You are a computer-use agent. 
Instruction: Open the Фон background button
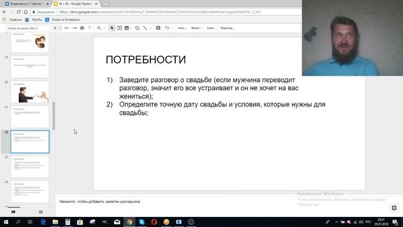[x=182, y=28]
